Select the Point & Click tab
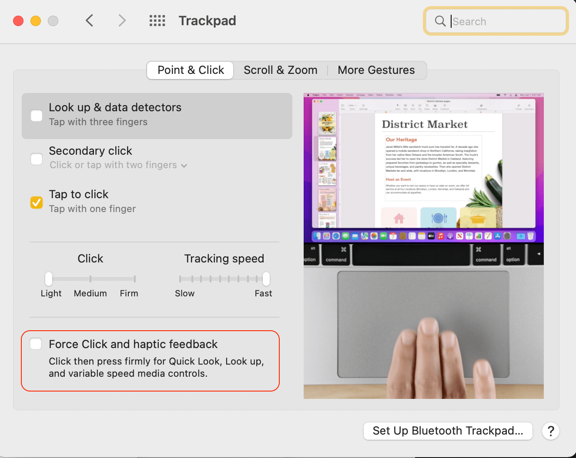 pos(190,70)
